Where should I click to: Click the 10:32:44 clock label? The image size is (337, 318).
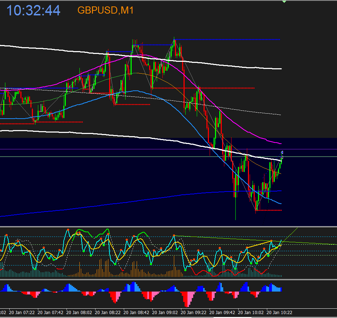[x=33, y=10]
